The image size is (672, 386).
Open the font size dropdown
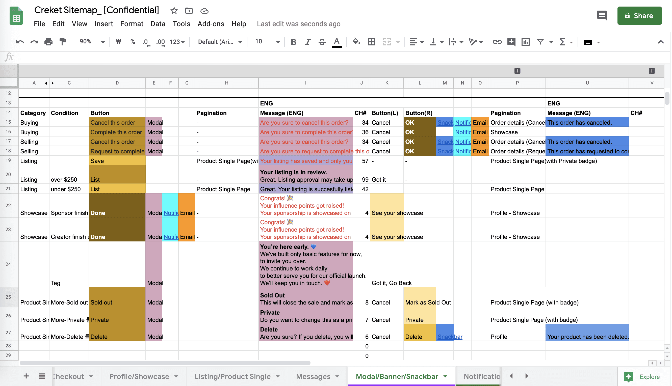[267, 42]
